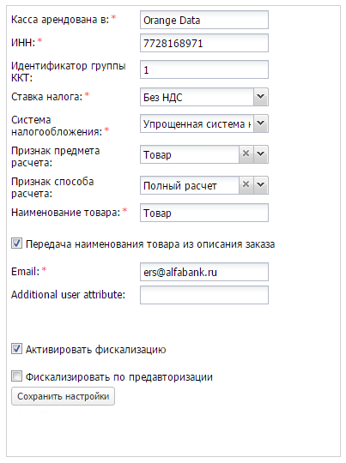
Task: Click into the ИНН input field
Action: (204, 43)
